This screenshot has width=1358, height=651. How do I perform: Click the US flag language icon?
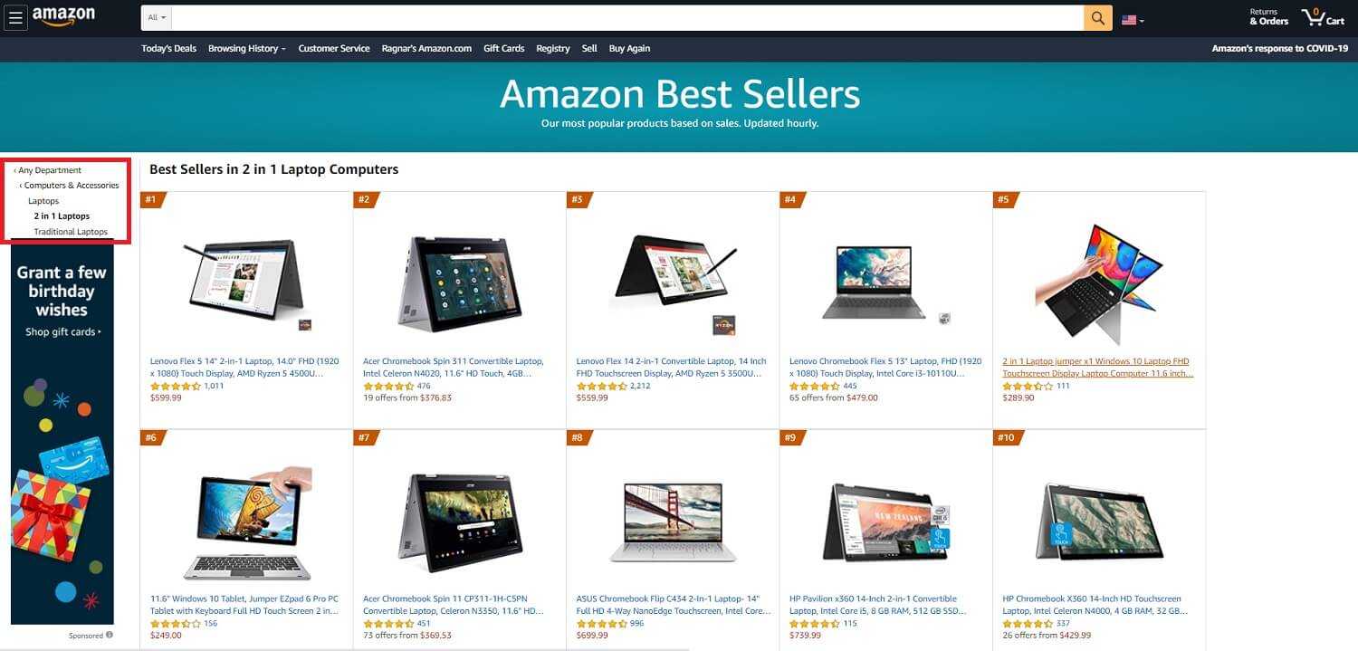pos(1133,19)
